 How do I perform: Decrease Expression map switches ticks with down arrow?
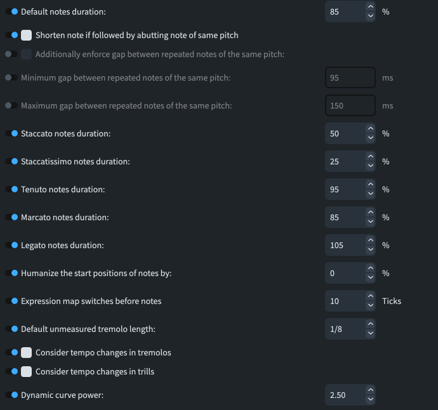point(371,305)
